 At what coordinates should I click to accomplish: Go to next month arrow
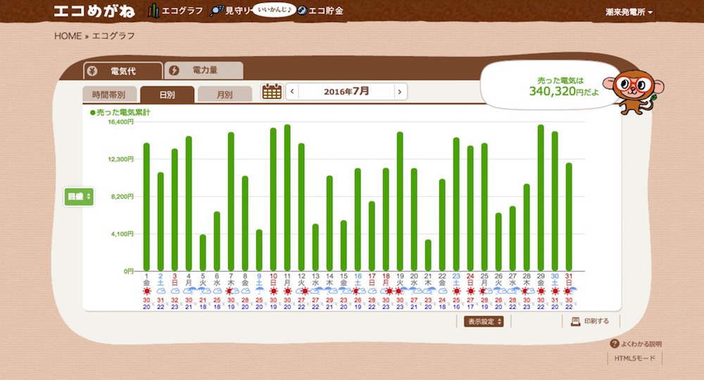tap(400, 91)
